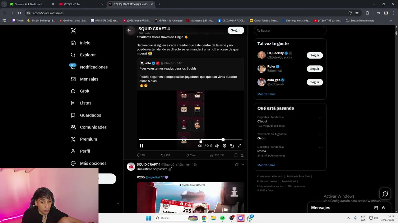Open the Ocon trend
Screen dimensions: 398x223
tap(261, 138)
